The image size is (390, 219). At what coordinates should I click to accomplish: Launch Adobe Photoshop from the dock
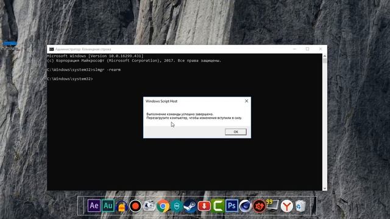(232, 206)
